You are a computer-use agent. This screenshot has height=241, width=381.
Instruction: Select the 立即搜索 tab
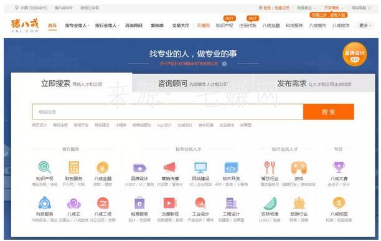click(x=72, y=83)
